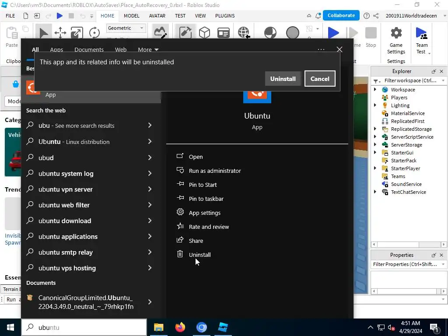Open the CanonicalGroupLimited.Ubuntu document result
Viewport: 448px width, 336px height.
point(86,302)
